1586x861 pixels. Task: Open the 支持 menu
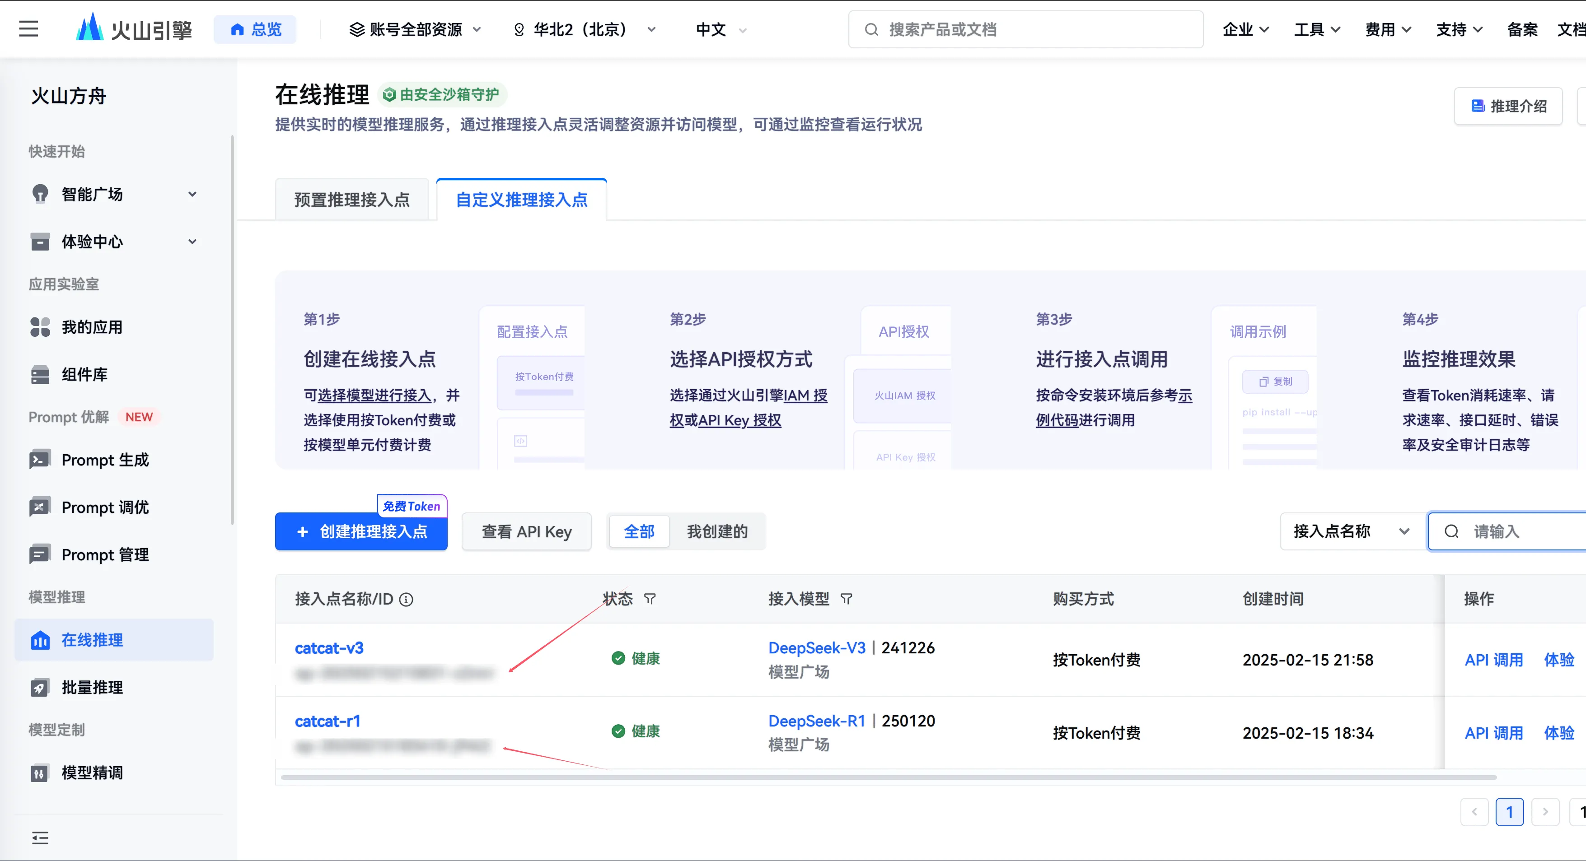[x=1459, y=29]
